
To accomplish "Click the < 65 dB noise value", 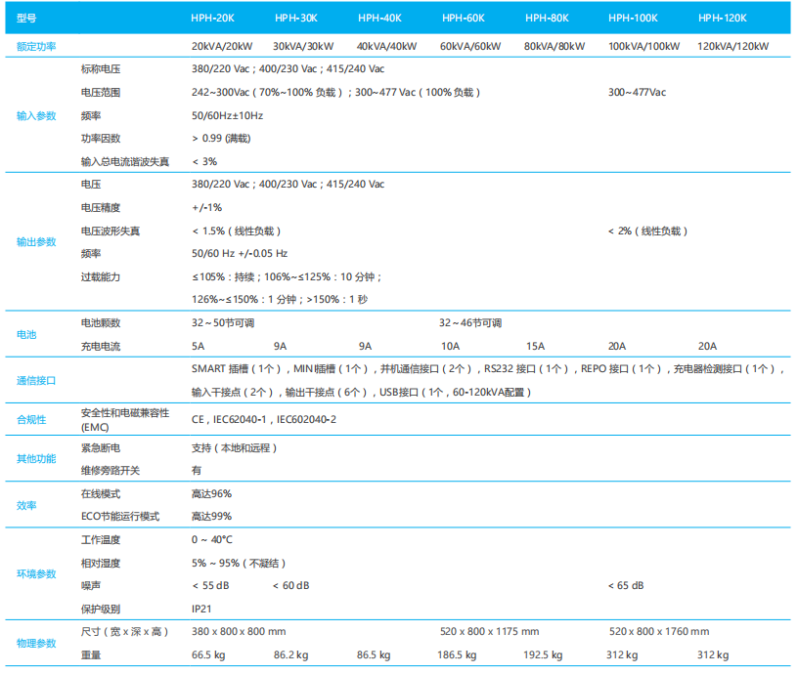I will pos(626,585).
